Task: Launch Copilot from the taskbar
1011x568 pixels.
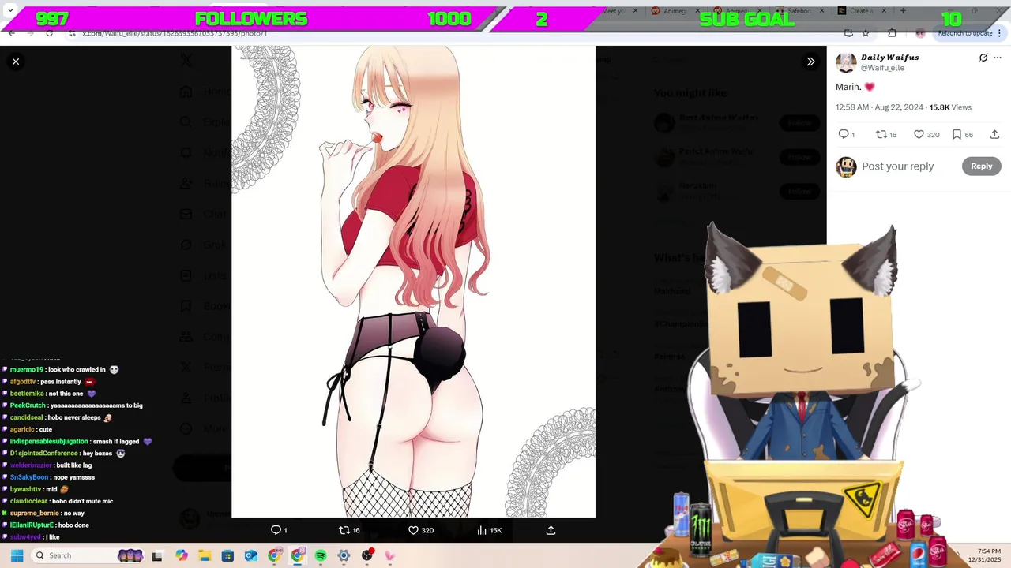Action: (182, 555)
